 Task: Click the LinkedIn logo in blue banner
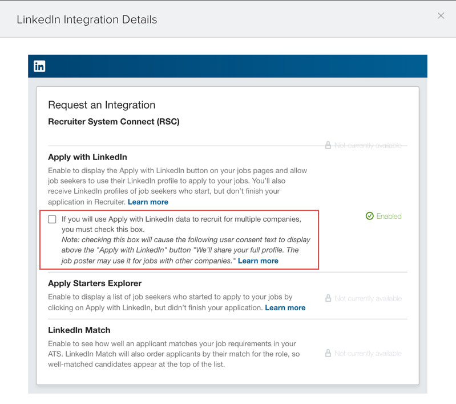click(x=39, y=66)
